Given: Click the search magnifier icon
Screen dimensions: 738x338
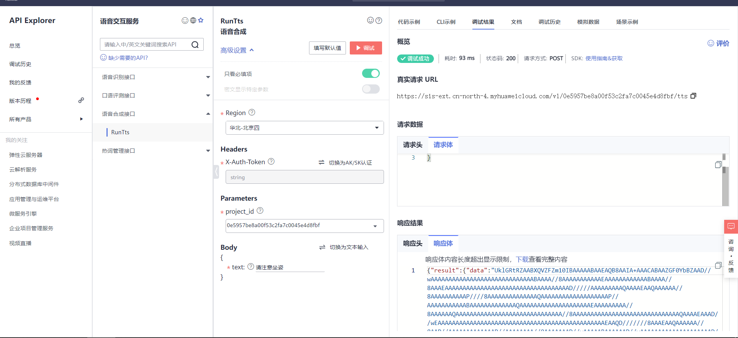Looking at the screenshot, I should 195,45.
